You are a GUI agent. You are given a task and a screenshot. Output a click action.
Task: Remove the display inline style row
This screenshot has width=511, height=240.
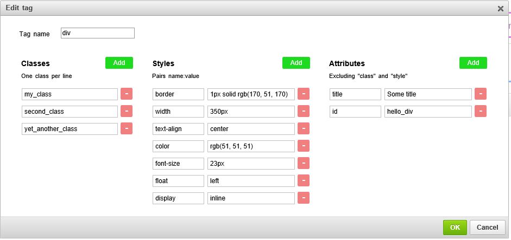(304, 198)
